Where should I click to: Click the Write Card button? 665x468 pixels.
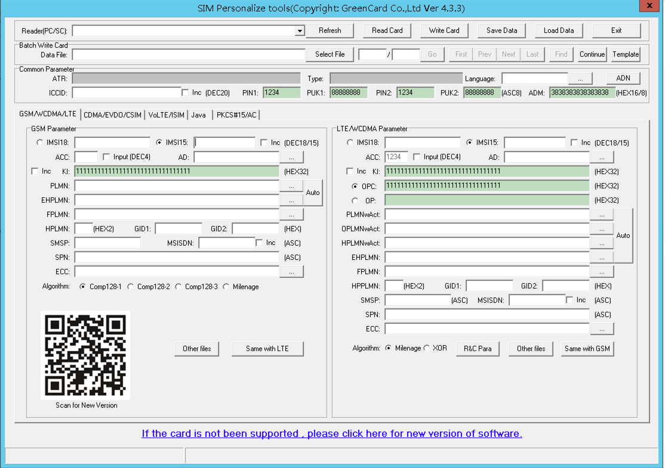(444, 30)
